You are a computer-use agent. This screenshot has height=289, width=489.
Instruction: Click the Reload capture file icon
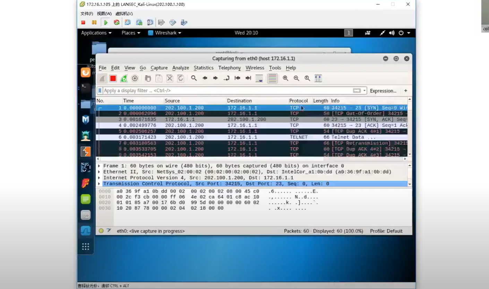coord(181,78)
